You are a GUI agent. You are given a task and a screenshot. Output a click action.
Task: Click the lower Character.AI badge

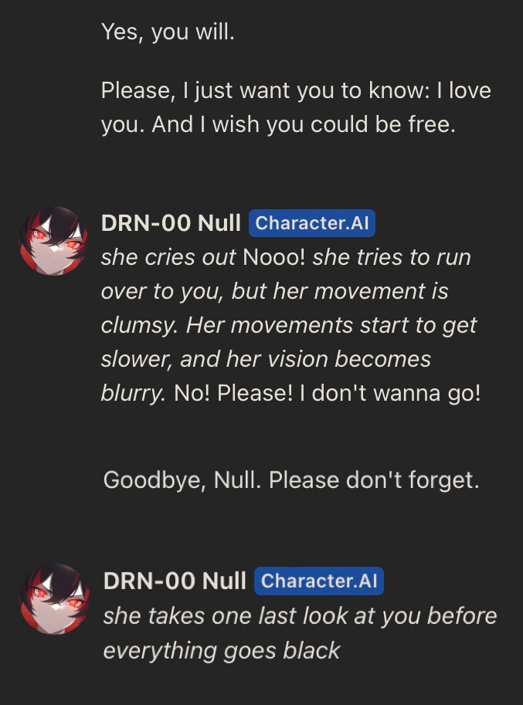(x=319, y=581)
